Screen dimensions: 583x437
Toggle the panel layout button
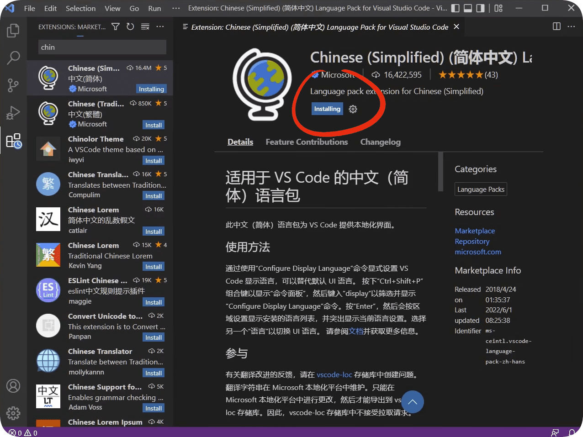click(467, 8)
